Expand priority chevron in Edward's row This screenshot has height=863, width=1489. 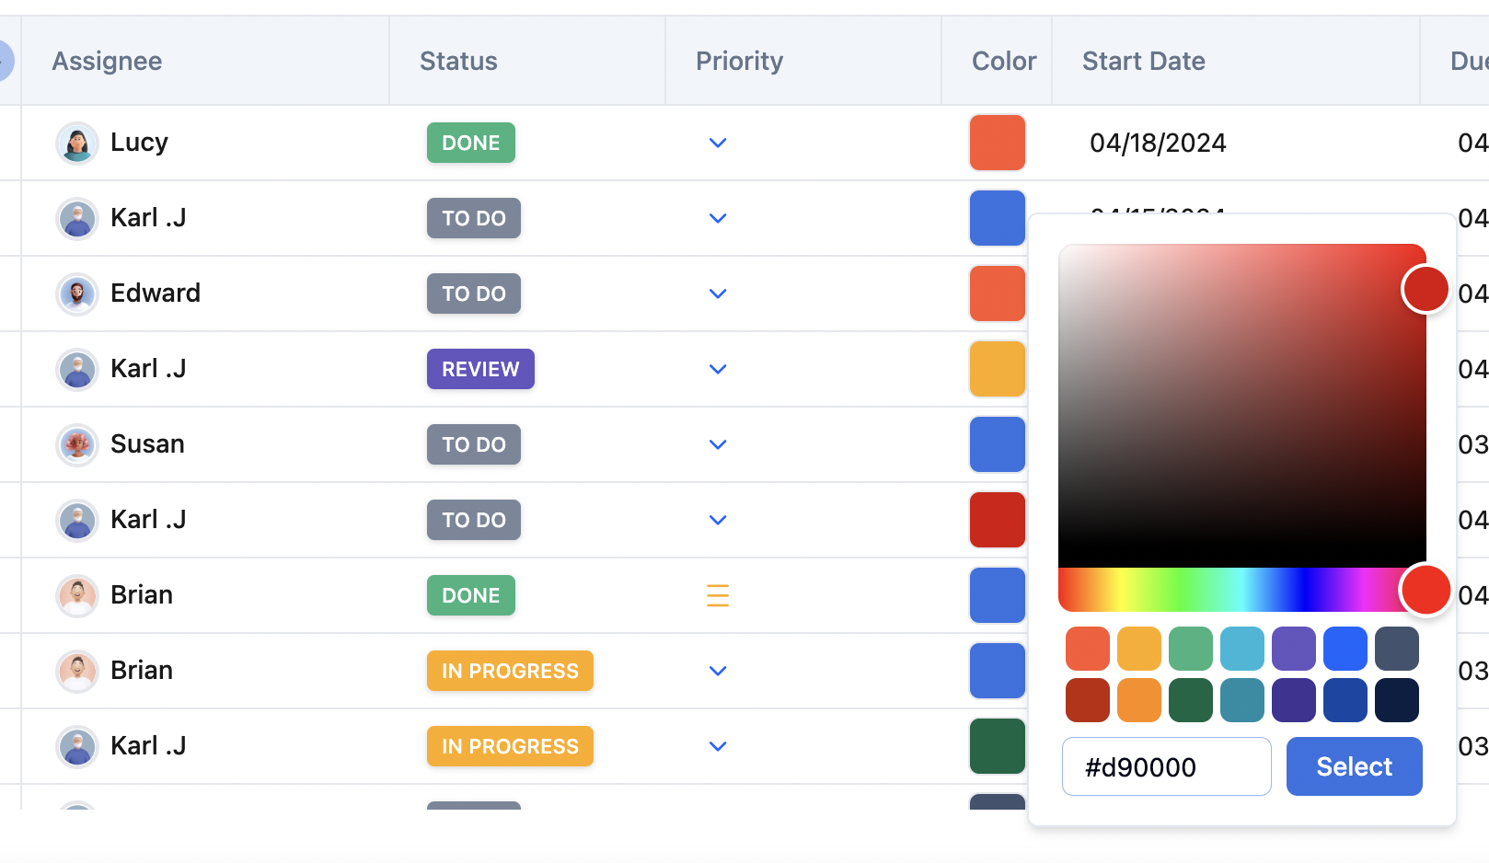718,293
